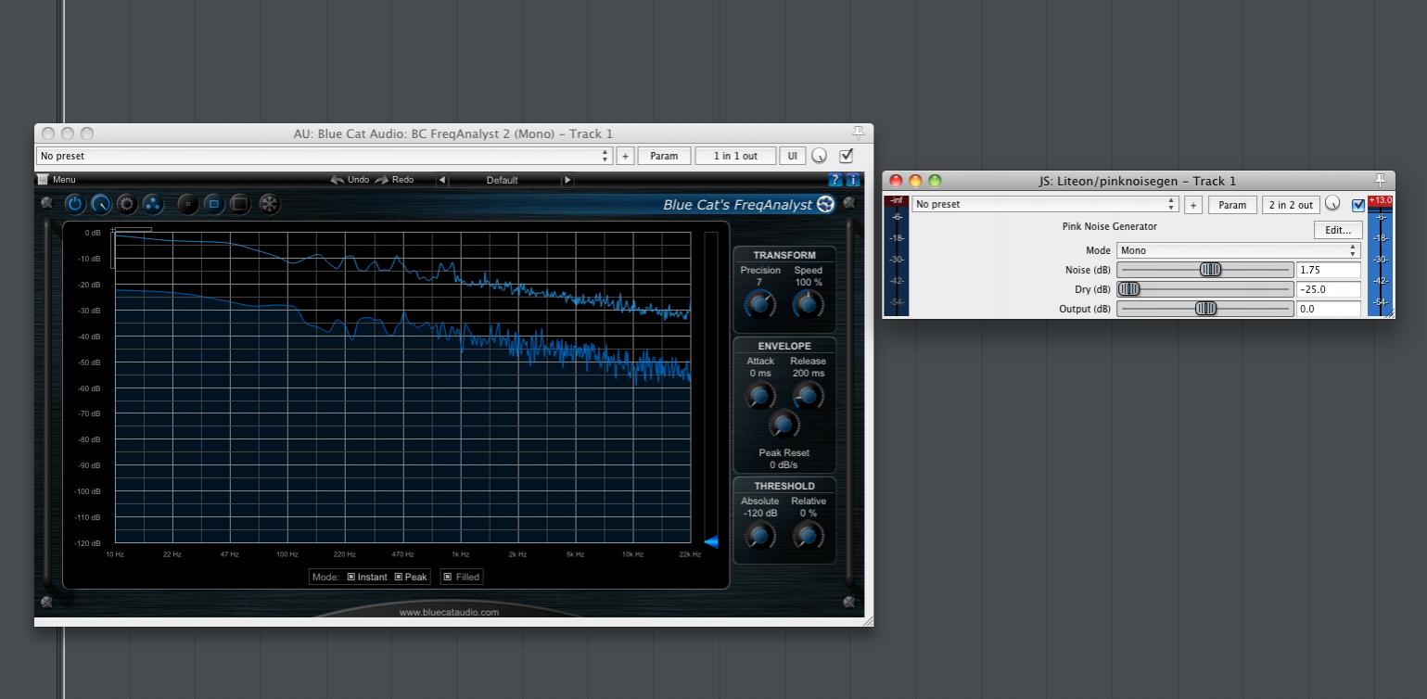Select the smallest square view-size icon

click(x=188, y=204)
